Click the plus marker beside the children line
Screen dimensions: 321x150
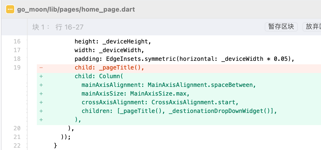coord(41,111)
